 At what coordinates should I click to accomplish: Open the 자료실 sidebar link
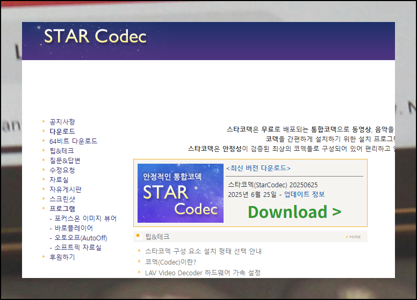click(x=59, y=180)
